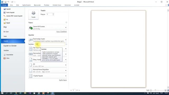Switch to the Başvurular ribbon tab
The width and height of the screenshot is (169, 95).
click(37, 5)
